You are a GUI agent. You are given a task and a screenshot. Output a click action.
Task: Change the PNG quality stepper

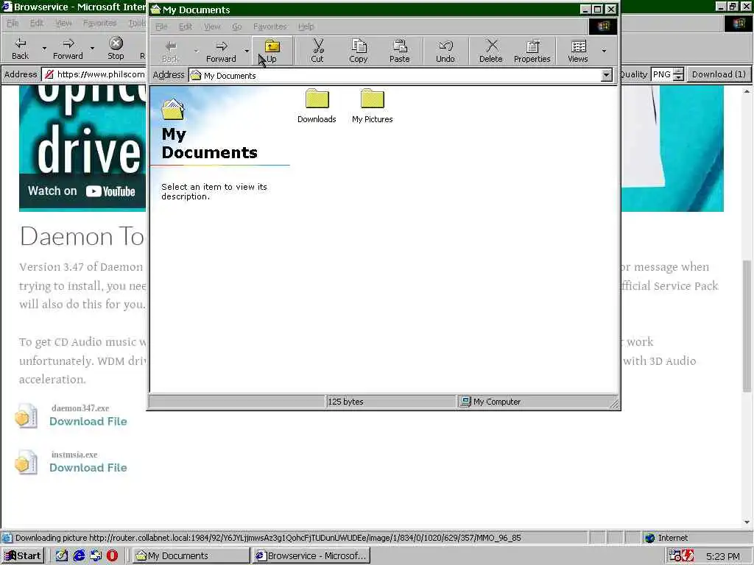pyautogui.click(x=678, y=74)
